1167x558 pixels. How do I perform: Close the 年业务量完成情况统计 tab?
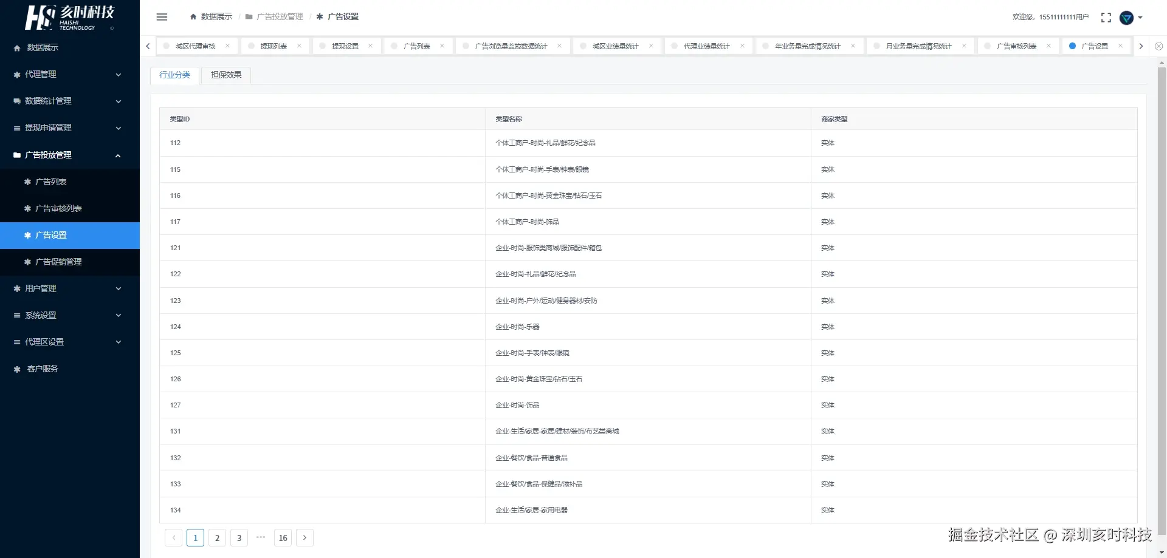853,46
